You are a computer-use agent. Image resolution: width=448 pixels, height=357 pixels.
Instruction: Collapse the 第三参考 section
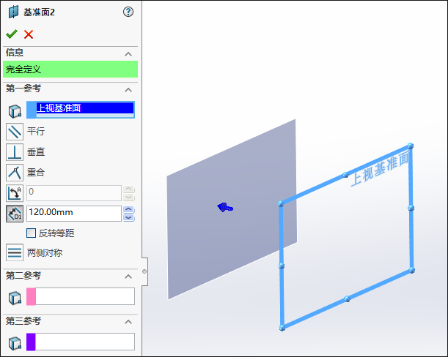pos(128,322)
